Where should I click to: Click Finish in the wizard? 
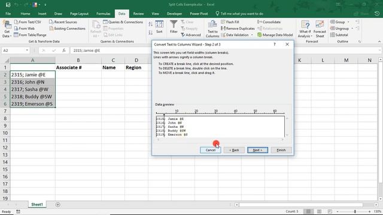click(x=281, y=150)
